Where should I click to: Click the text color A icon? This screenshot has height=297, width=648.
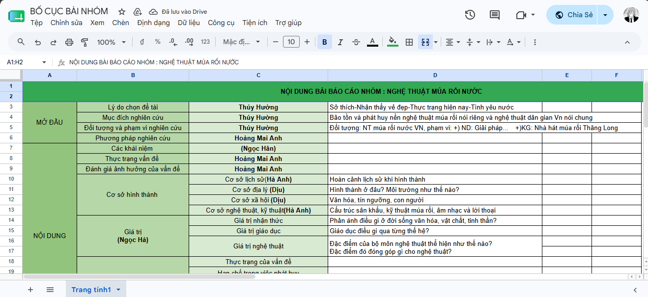[372, 42]
